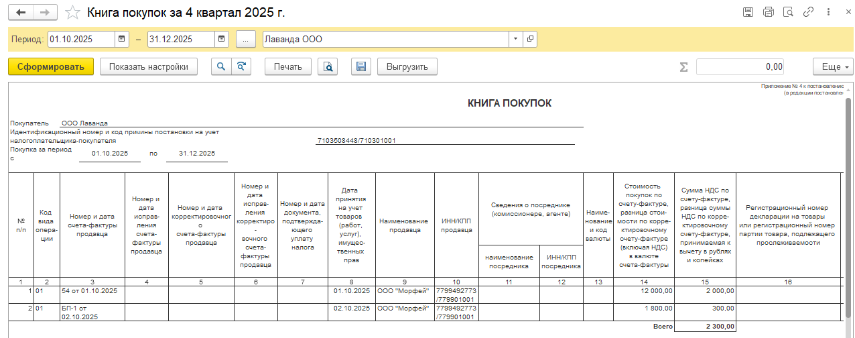Click the printer icon in the title bar
The height and width of the screenshot is (338, 855).
point(769,12)
